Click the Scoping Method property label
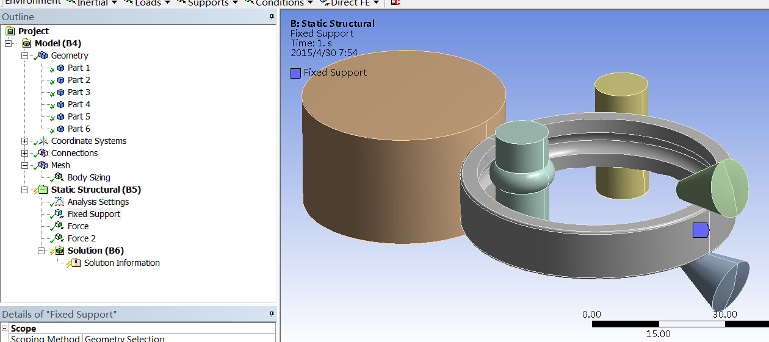769x342 pixels. click(45, 339)
